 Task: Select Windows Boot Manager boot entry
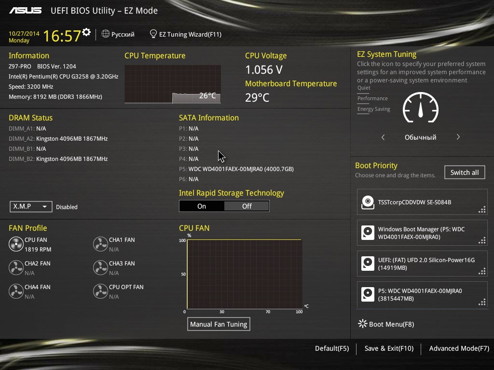[x=422, y=233]
